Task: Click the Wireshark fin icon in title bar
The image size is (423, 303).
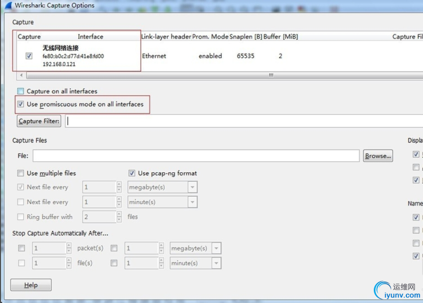Action: (9, 5)
